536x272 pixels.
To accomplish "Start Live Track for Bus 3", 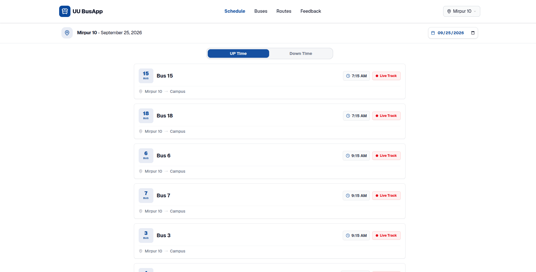I will tap(386, 235).
